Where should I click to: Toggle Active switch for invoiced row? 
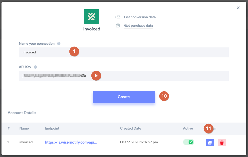tap(189, 142)
